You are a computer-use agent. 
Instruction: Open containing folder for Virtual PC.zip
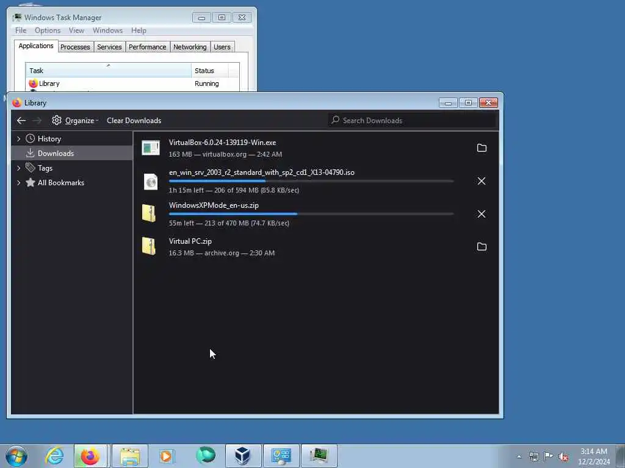tap(482, 247)
